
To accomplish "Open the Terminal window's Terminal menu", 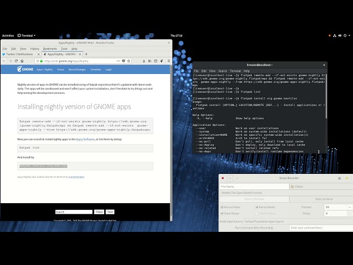I will point(236,71).
